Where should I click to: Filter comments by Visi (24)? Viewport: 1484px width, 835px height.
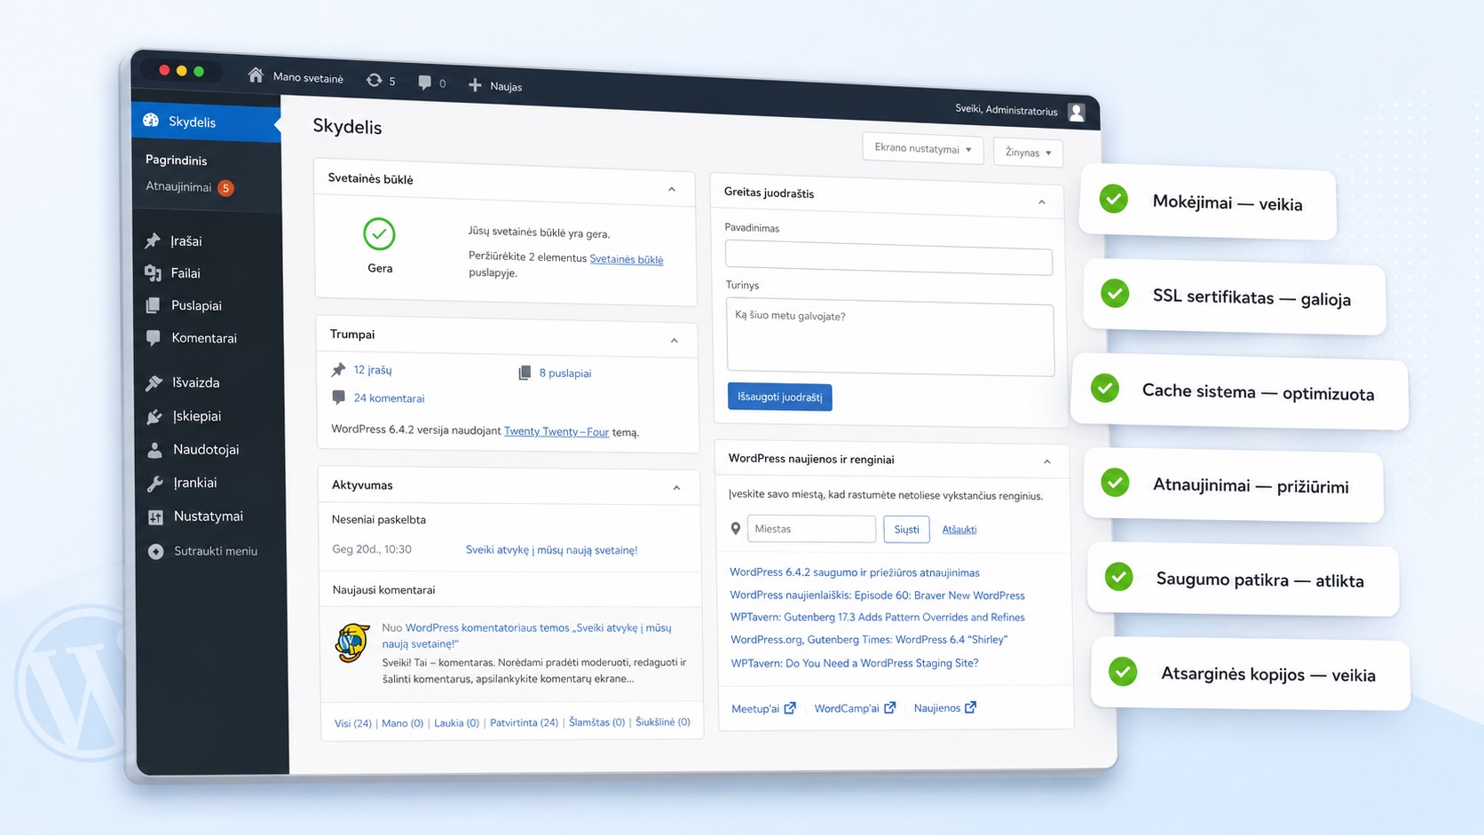coord(352,723)
